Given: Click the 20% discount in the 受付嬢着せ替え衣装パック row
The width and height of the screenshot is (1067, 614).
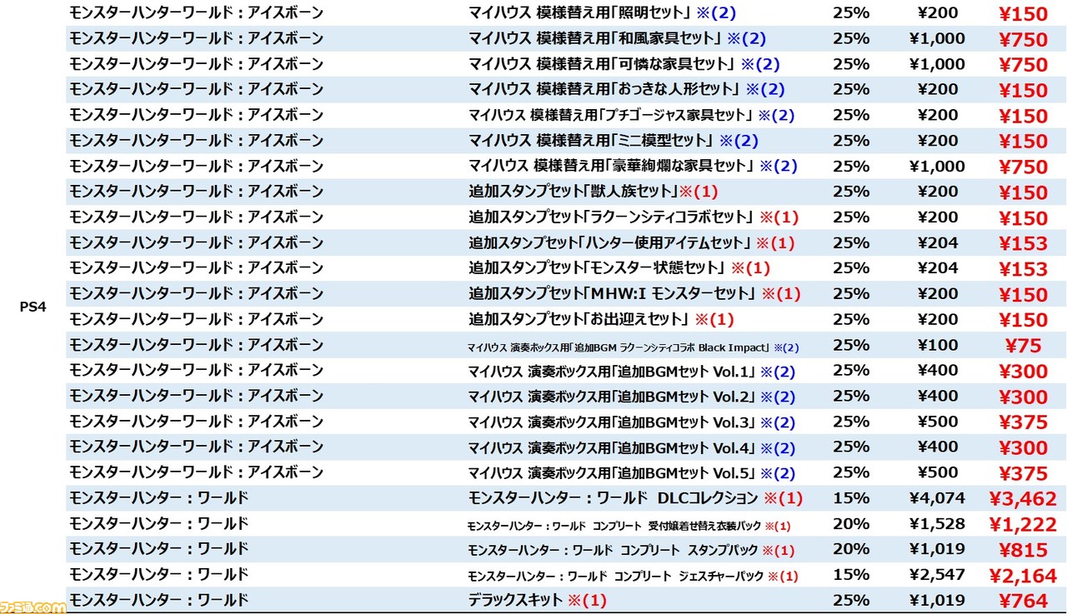Looking at the screenshot, I should pos(851,523).
